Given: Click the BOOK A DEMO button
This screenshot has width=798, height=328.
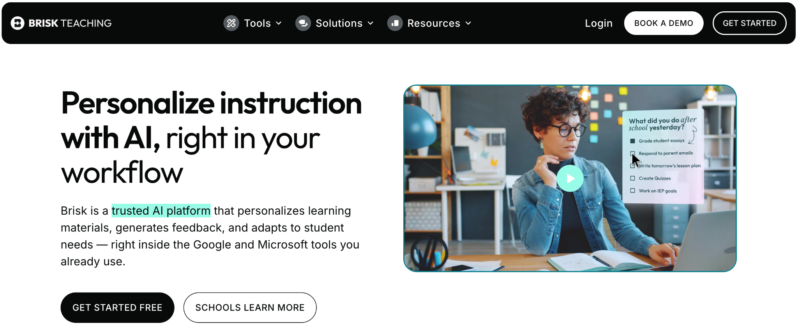Looking at the screenshot, I should (x=664, y=23).
